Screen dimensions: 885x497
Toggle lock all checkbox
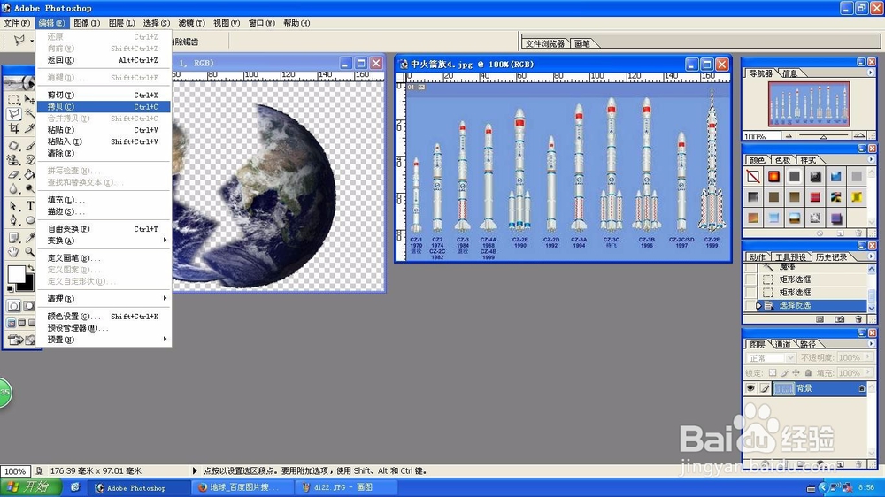(808, 372)
